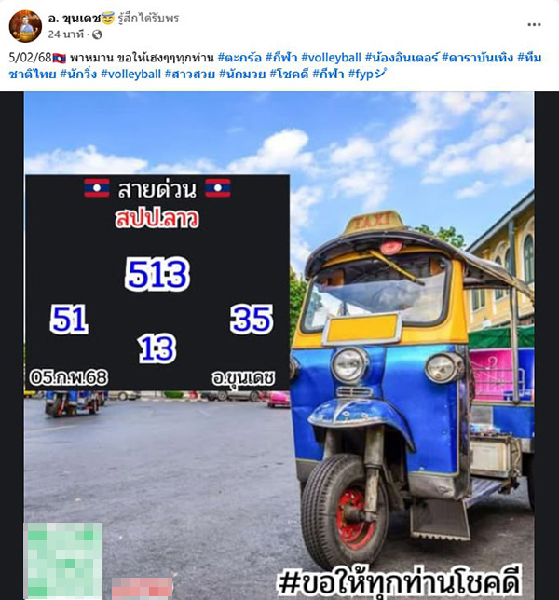Open the first #volleyball hashtag
The height and width of the screenshot is (600, 559).
[331, 58]
